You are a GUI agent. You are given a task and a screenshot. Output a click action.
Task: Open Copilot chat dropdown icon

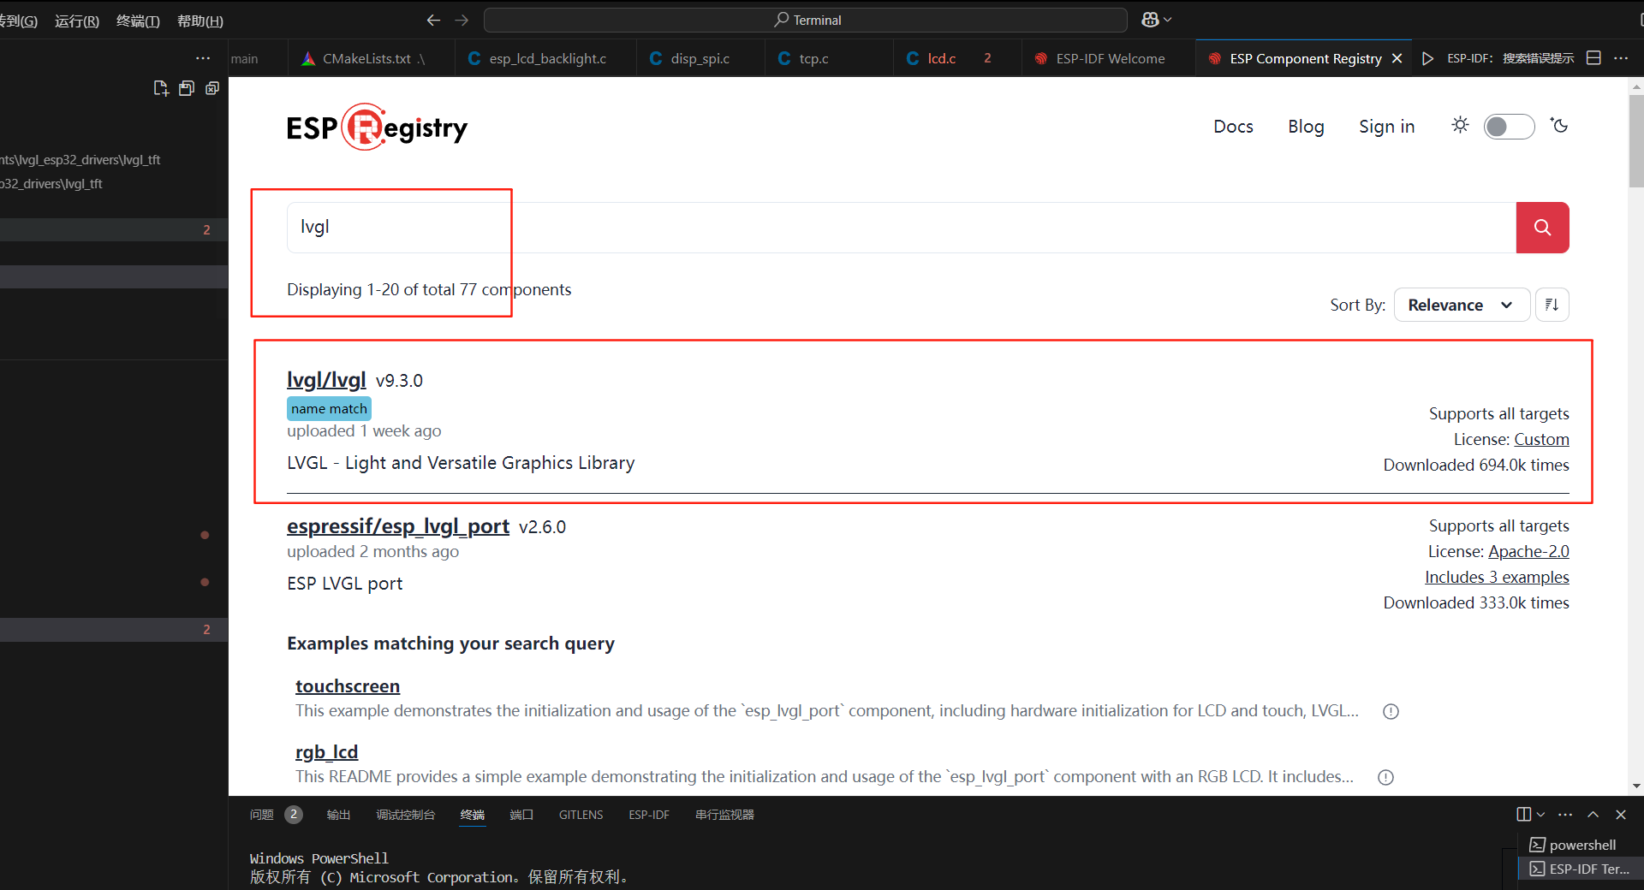point(1156,20)
